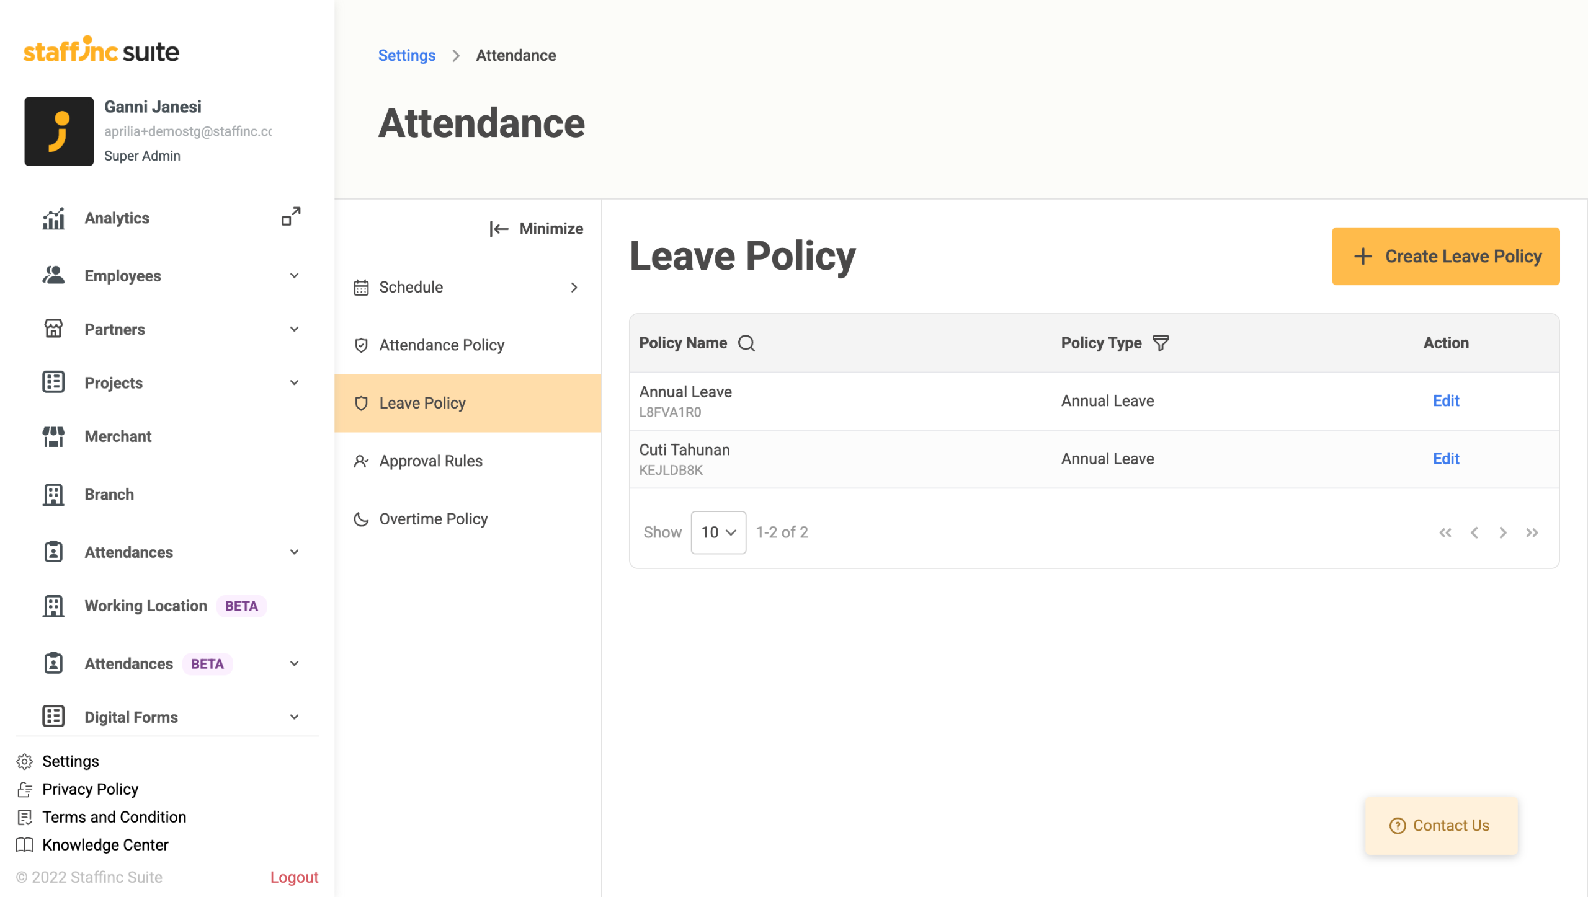Open the Attendance Policy menu item
Viewport: 1588px width, 897px height.
441,345
